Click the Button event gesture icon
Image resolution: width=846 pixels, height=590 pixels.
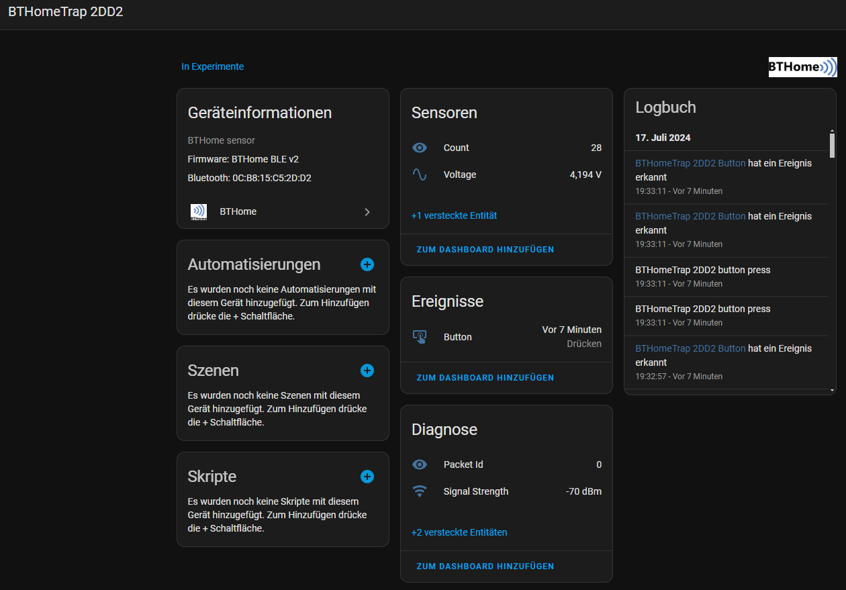420,337
